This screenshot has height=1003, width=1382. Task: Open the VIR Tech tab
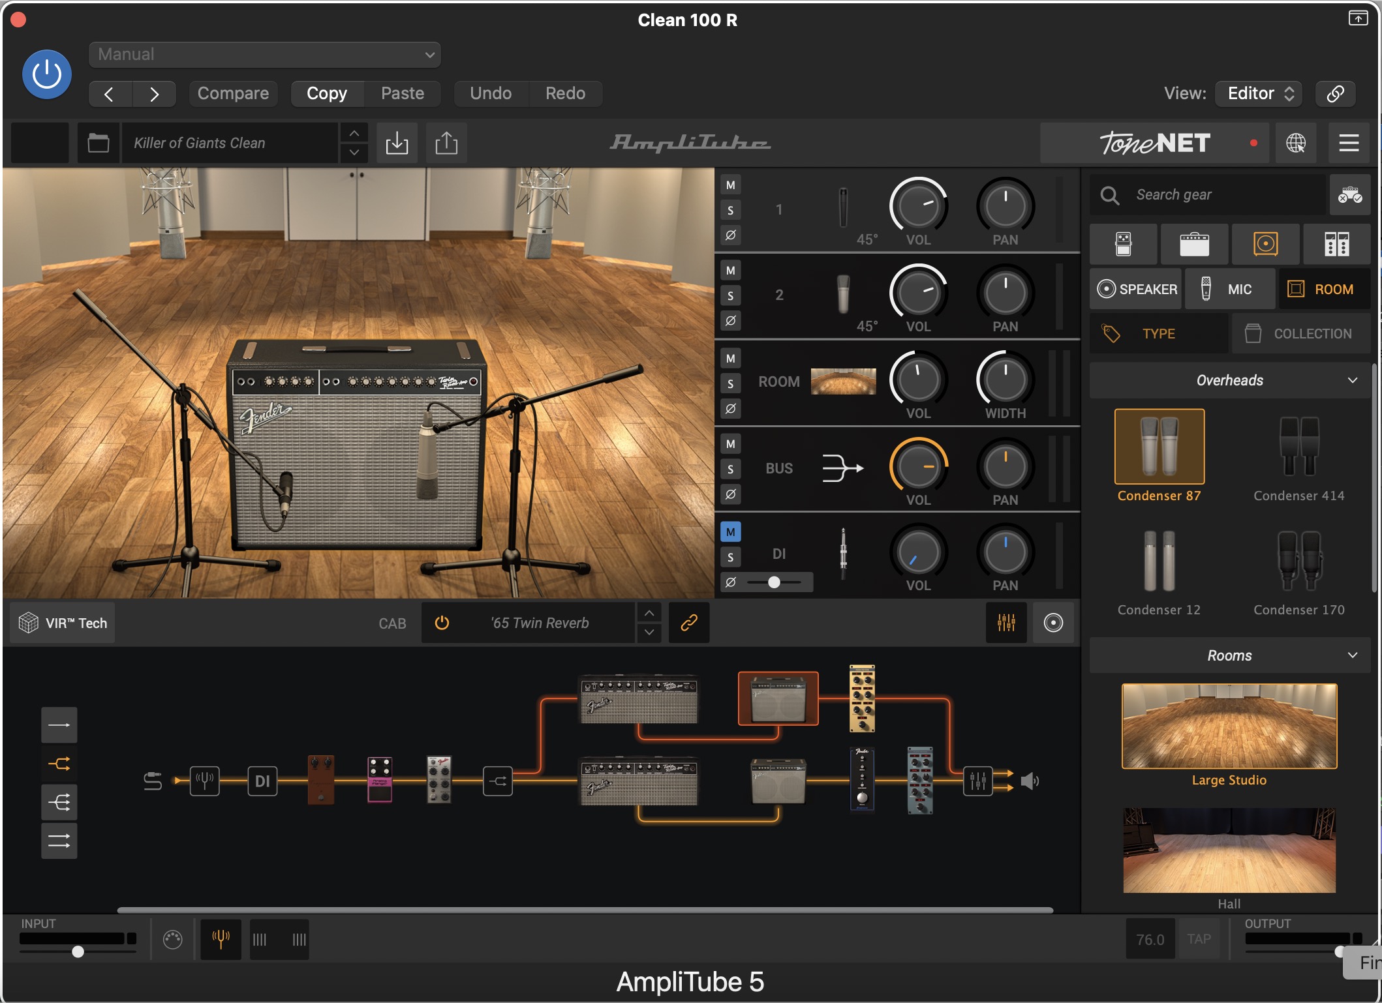(x=63, y=623)
